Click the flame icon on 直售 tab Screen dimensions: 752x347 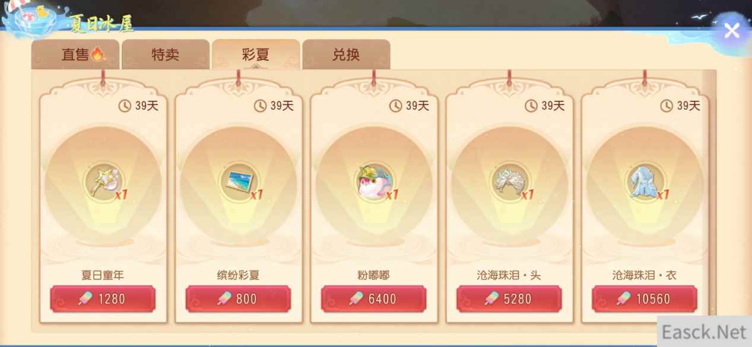tap(98, 55)
